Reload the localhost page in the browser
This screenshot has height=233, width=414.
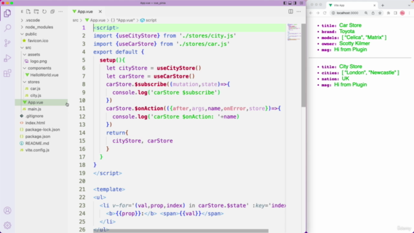[325, 13]
